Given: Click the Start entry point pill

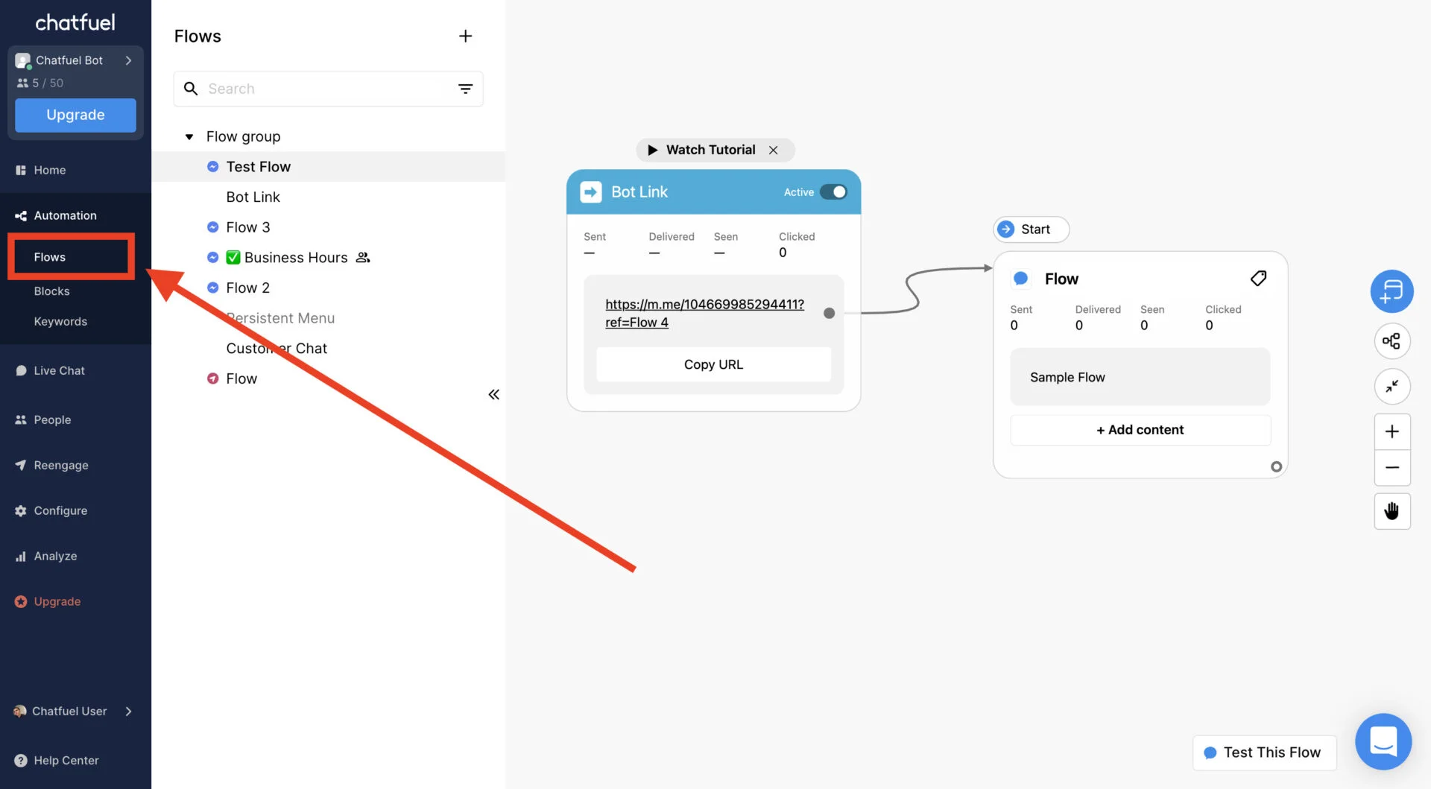Looking at the screenshot, I should pyautogui.click(x=1031, y=229).
